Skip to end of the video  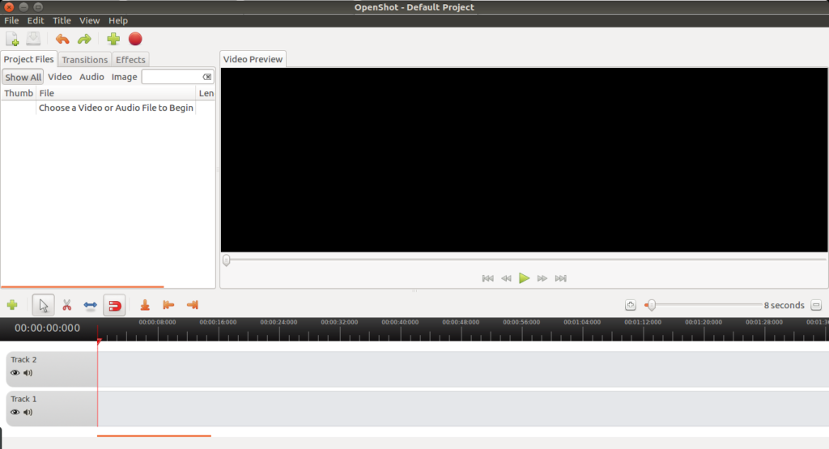560,278
